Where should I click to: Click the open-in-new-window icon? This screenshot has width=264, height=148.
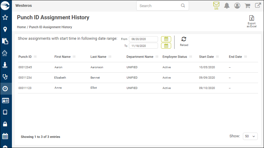258,5
